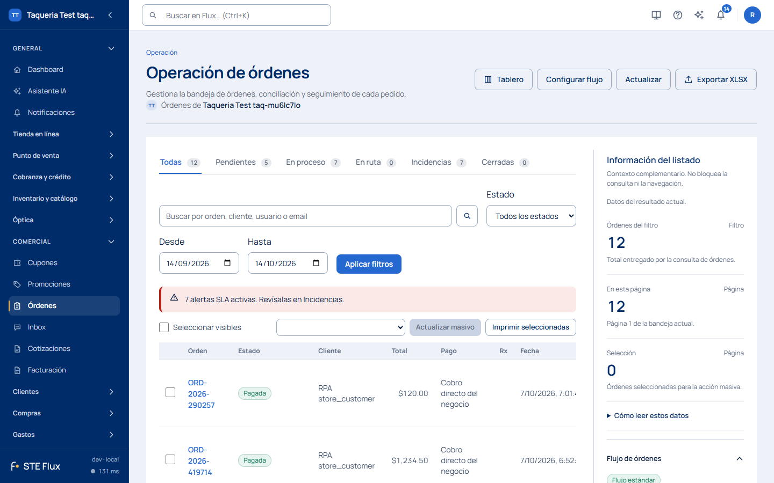The width and height of the screenshot is (774, 483).
Task: Select order ORD-2026-419714 checkbox
Action: (170, 459)
